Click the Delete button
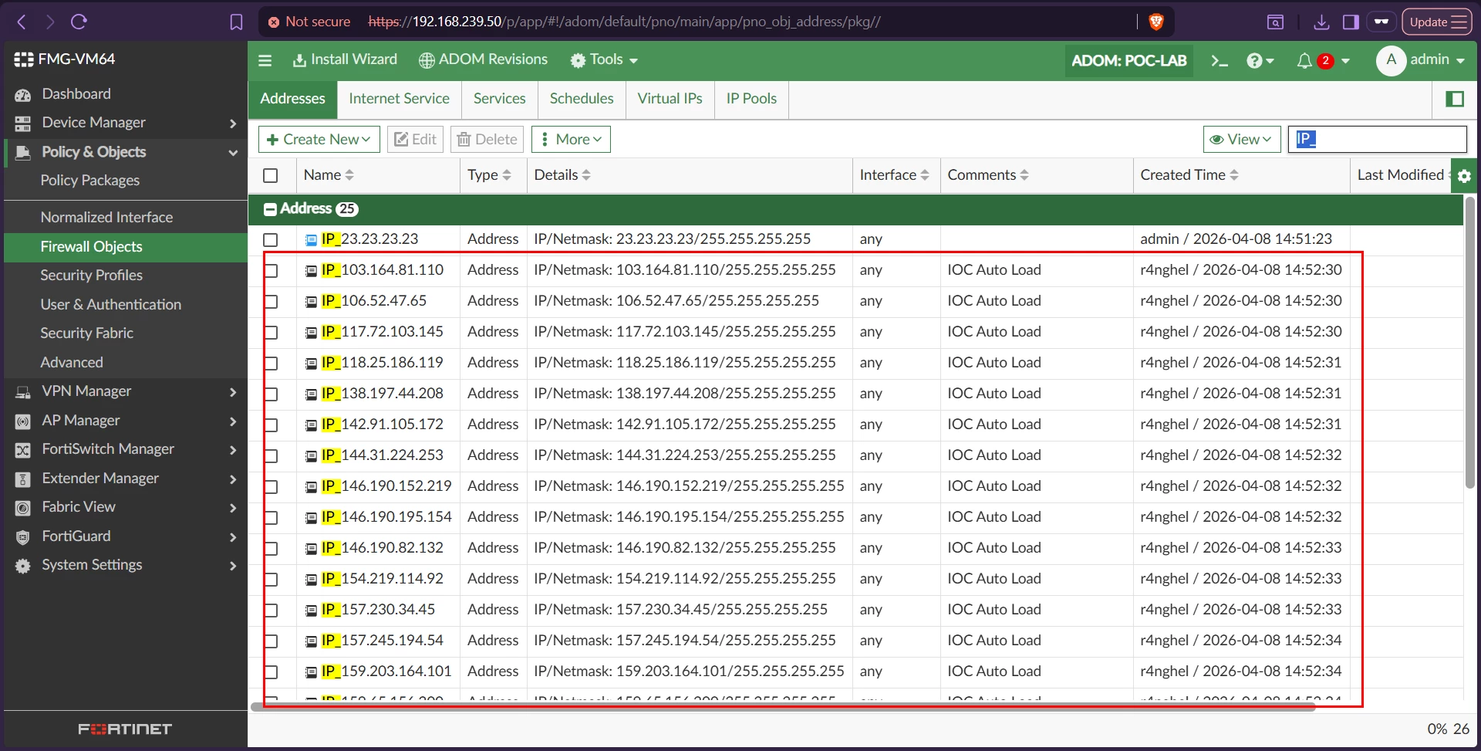Image resolution: width=1481 pixels, height=751 pixels. [487, 140]
